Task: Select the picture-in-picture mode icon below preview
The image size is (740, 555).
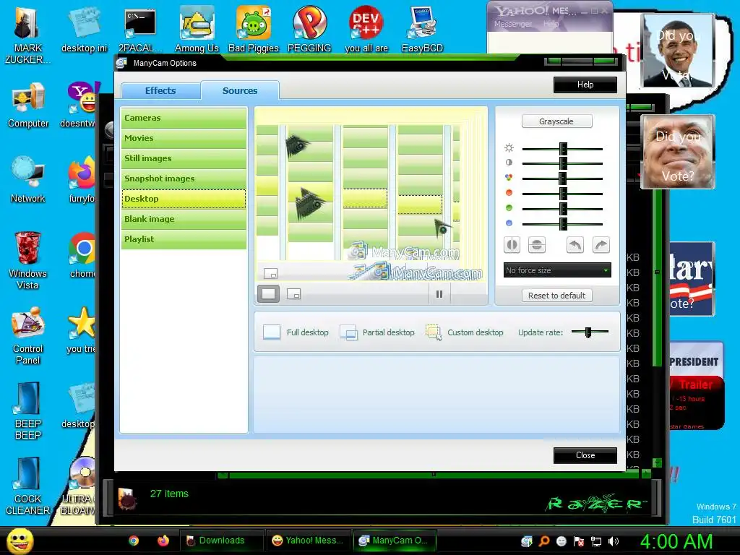Action: pos(293,294)
